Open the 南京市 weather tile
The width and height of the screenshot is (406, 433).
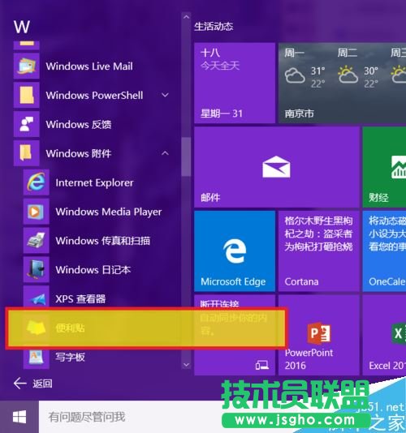click(343, 83)
